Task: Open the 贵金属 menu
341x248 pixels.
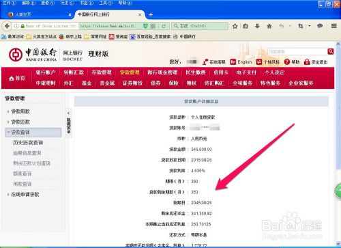Action: (x=107, y=83)
